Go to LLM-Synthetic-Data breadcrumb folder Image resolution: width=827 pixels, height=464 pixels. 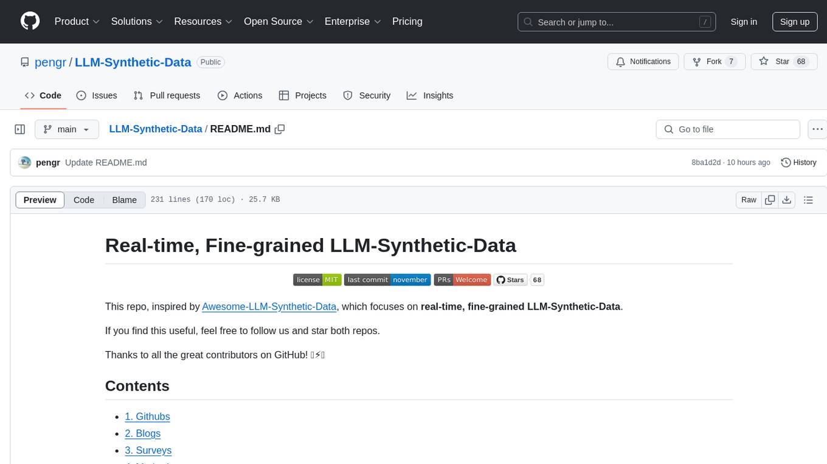(x=156, y=129)
